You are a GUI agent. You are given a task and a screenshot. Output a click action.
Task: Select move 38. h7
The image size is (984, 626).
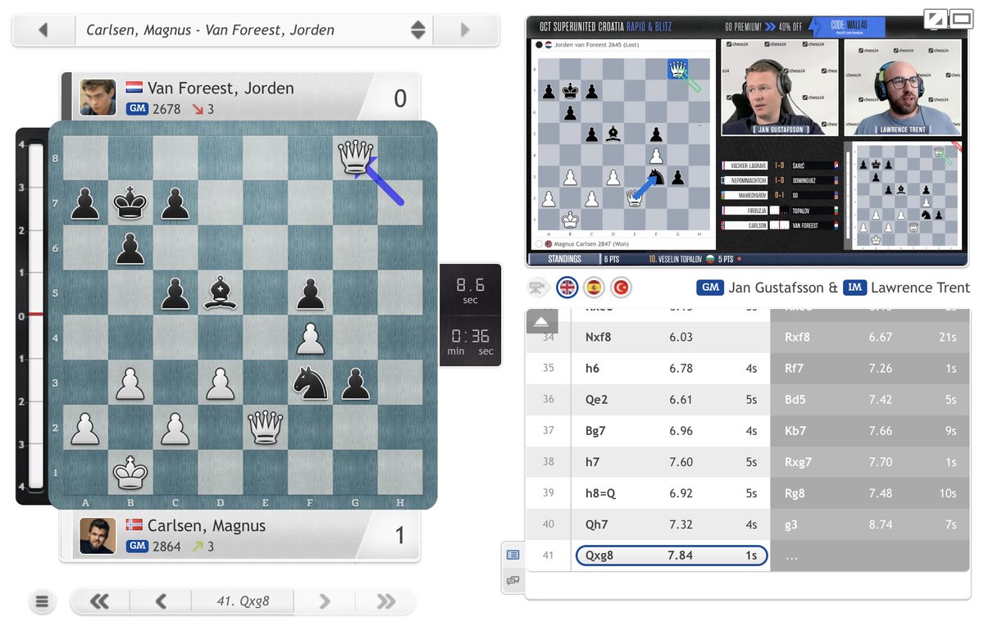(x=670, y=461)
